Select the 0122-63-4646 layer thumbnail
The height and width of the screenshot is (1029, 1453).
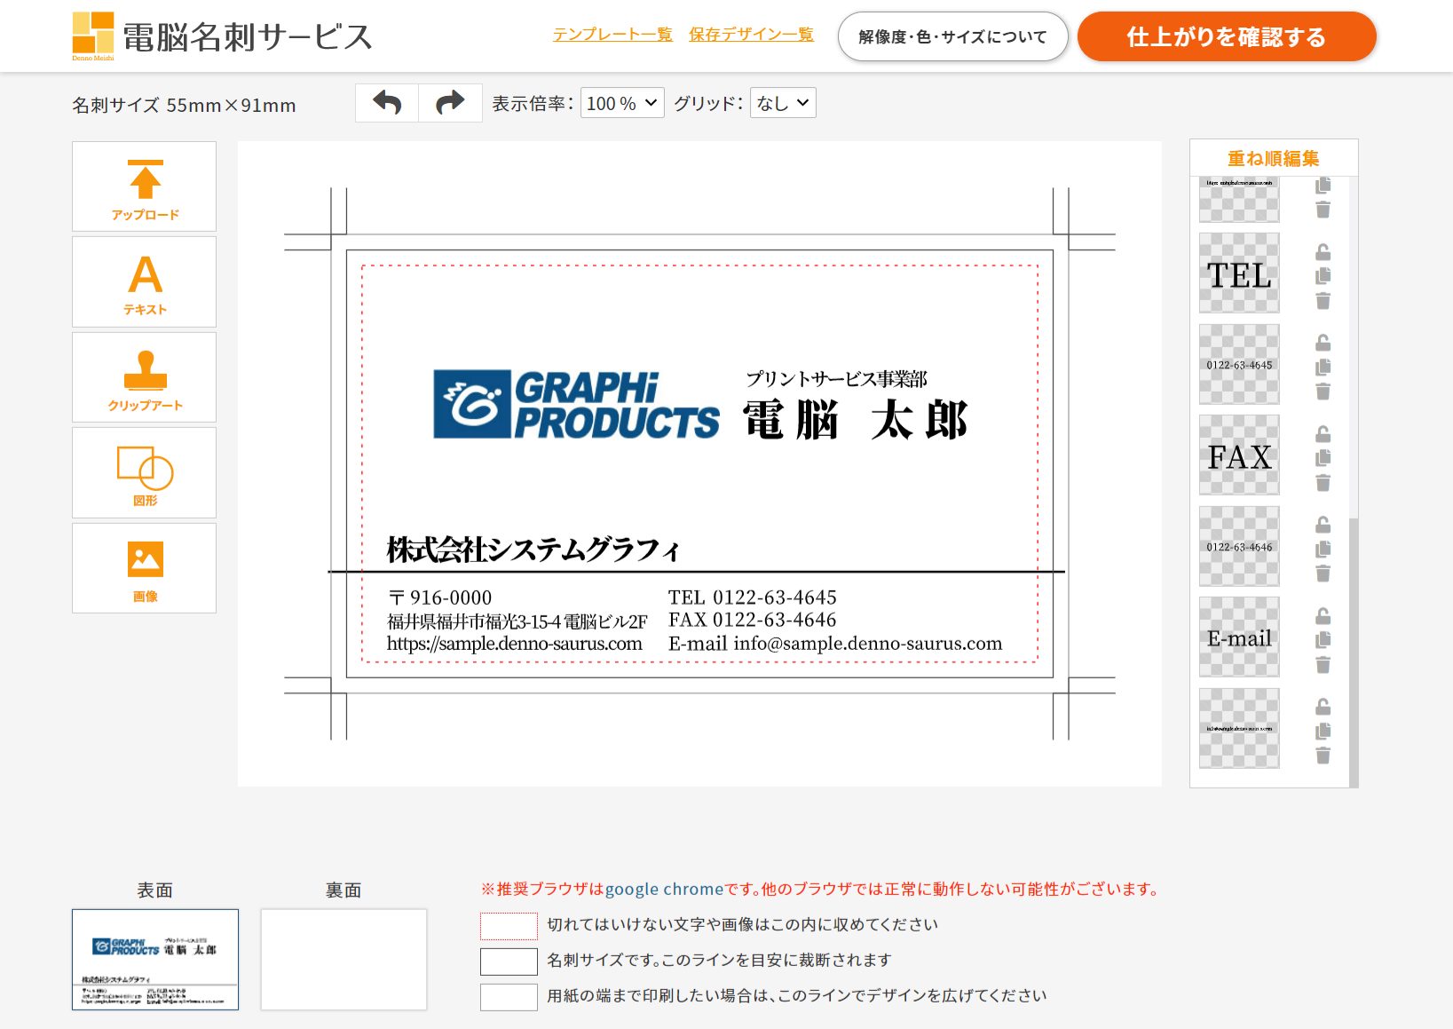1239,546
